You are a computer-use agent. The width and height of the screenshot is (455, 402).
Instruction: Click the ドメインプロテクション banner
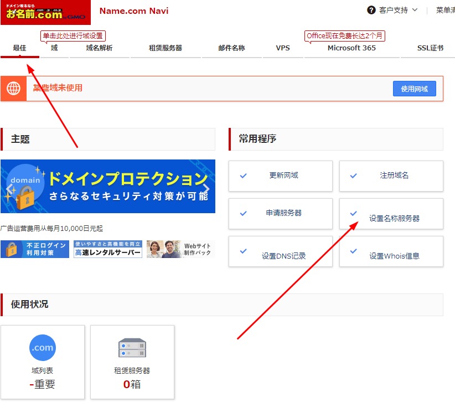click(x=108, y=187)
